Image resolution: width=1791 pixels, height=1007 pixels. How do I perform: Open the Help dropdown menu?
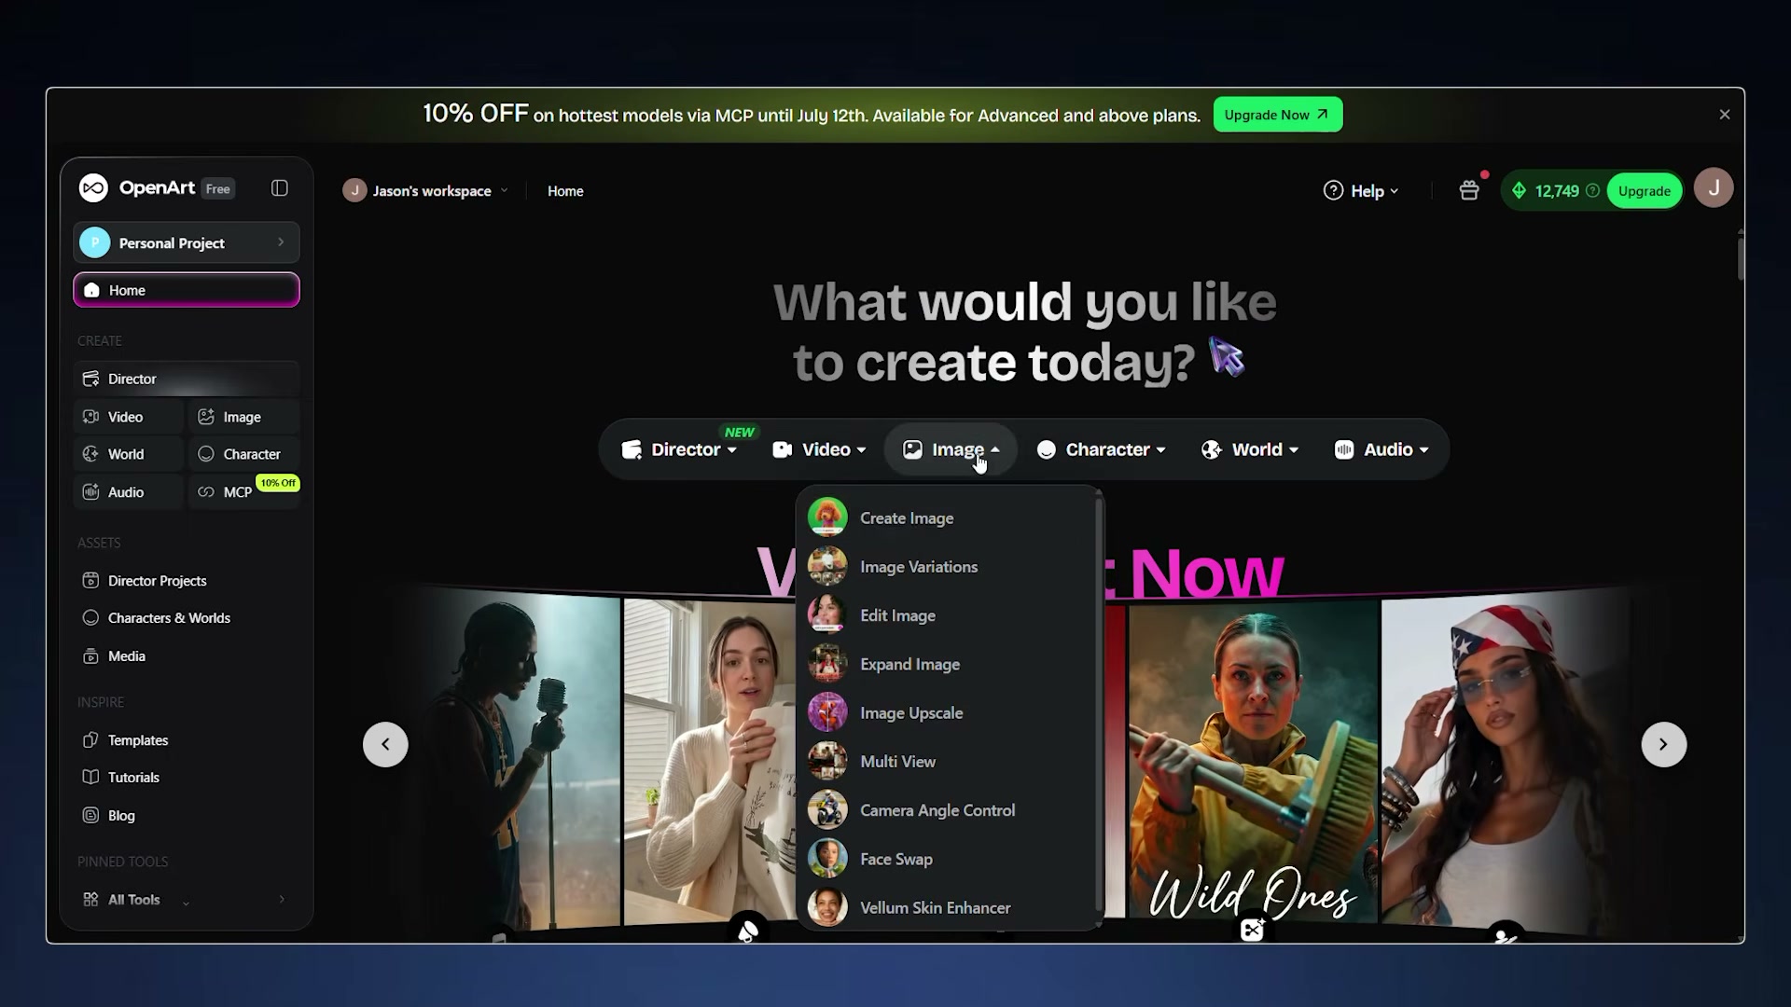[1361, 191]
